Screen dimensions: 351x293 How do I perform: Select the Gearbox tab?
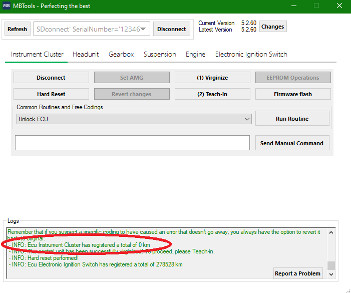point(121,54)
